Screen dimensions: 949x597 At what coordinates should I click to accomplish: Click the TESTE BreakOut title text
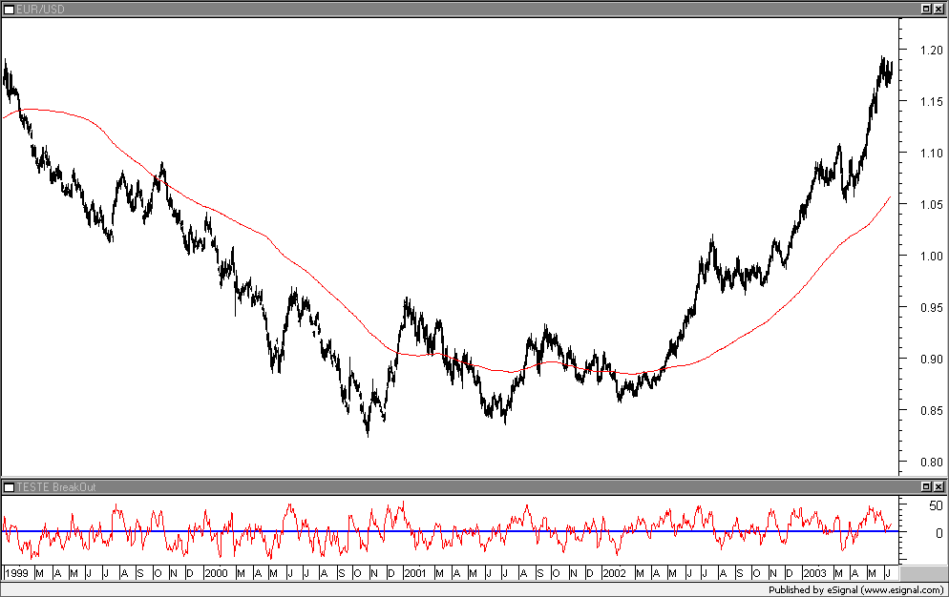coord(55,487)
